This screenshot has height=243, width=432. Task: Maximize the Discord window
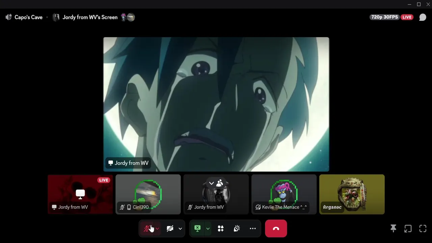pos(419,4)
